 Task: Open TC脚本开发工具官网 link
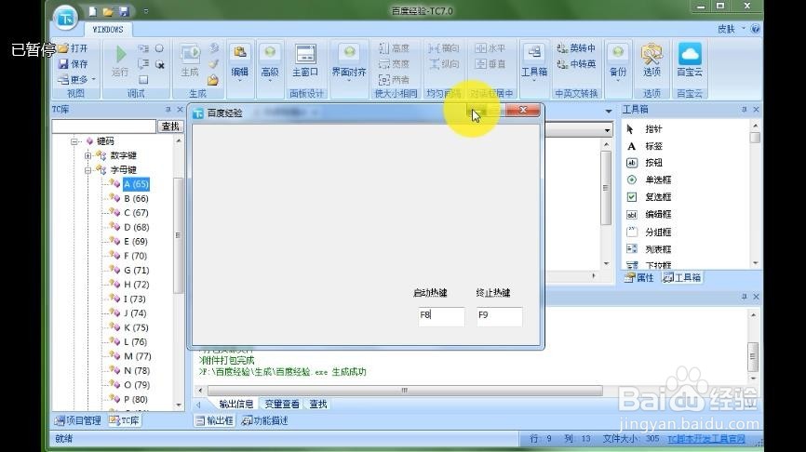tap(706, 439)
